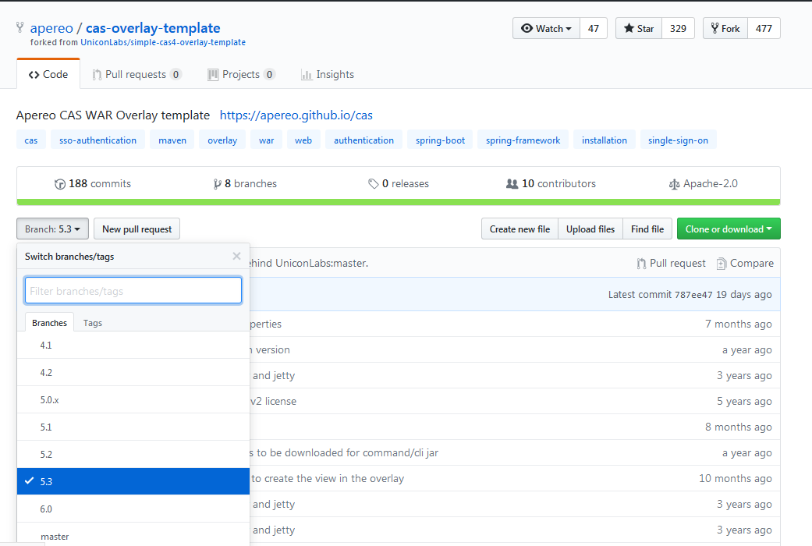Open the 329 stargazers count
Screen dimensions: 812x546
(679, 29)
